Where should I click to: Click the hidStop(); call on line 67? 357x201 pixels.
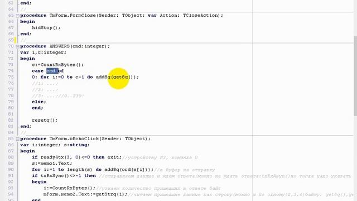46,27
